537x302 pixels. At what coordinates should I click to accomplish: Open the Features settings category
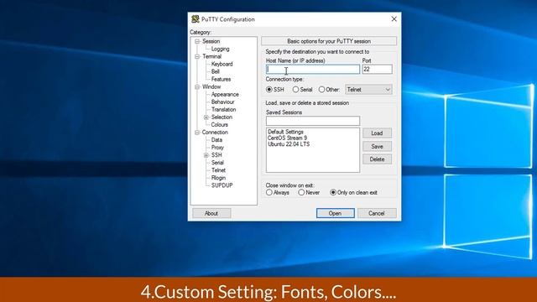[221, 79]
